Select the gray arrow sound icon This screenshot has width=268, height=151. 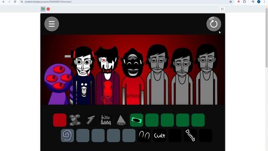point(90,120)
